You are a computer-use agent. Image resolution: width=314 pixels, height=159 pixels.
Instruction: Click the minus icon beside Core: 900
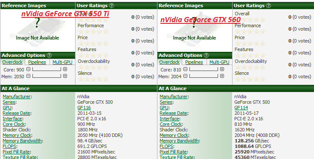coord(29,69)
